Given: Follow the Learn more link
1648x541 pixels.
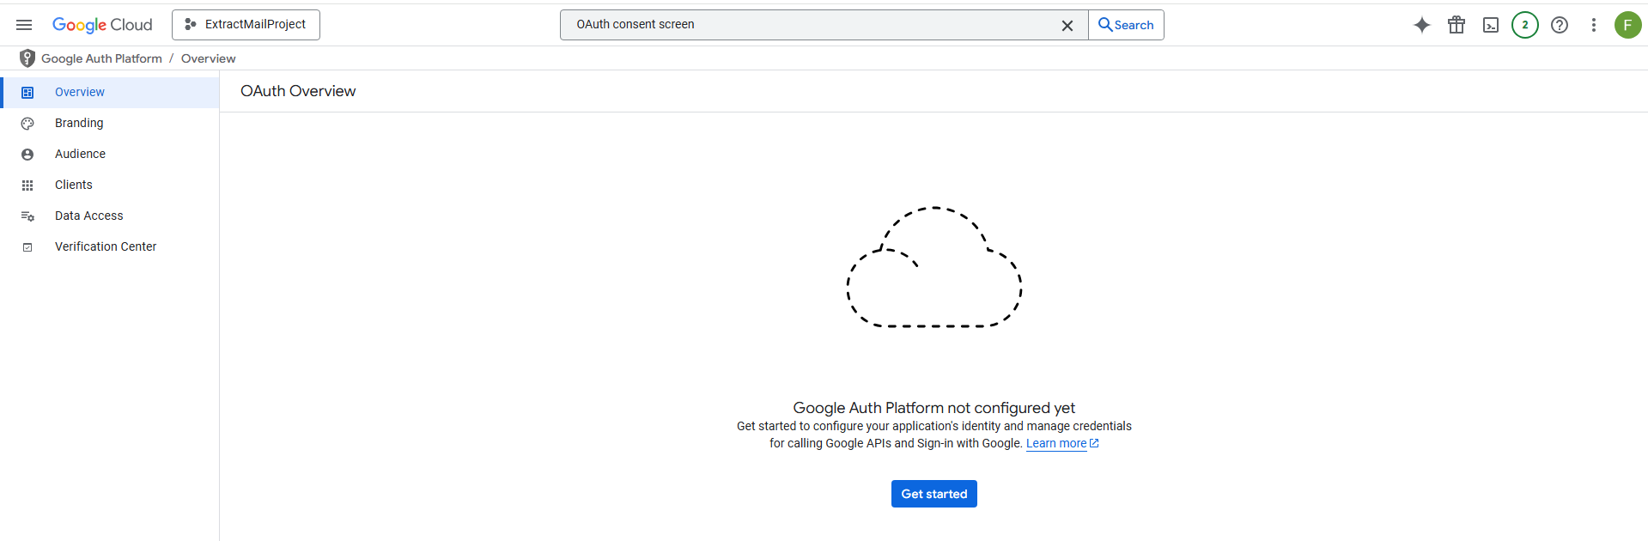Looking at the screenshot, I should coord(1062,444).
